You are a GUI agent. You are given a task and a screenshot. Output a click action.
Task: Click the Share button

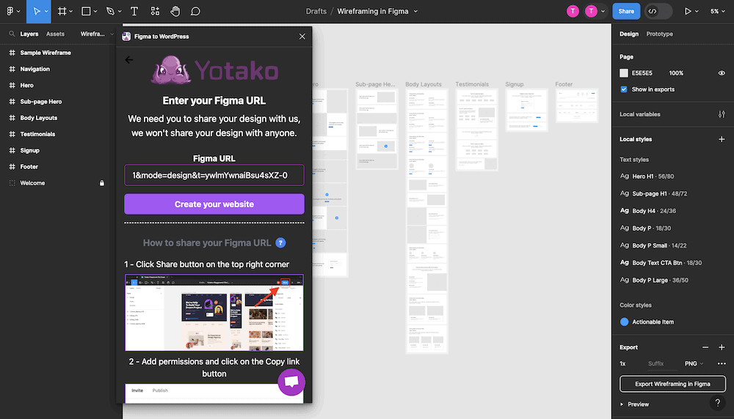pyautogui.click(x=626, y=11)
